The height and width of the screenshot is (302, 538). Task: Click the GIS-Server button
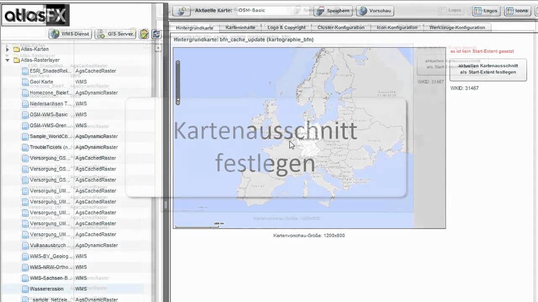(115, 34)
